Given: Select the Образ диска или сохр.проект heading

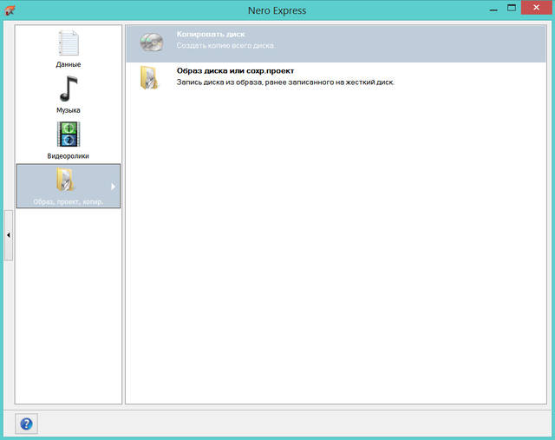Looking at the screenshot, I should tap(235, 71).
